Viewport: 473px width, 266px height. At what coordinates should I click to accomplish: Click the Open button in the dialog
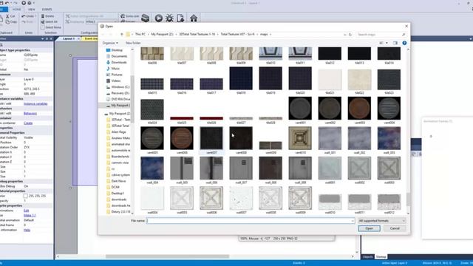[370, 228]
